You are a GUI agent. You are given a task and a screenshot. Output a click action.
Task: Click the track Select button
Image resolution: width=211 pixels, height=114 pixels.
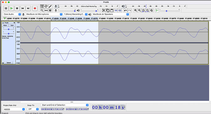pos(9,62)
